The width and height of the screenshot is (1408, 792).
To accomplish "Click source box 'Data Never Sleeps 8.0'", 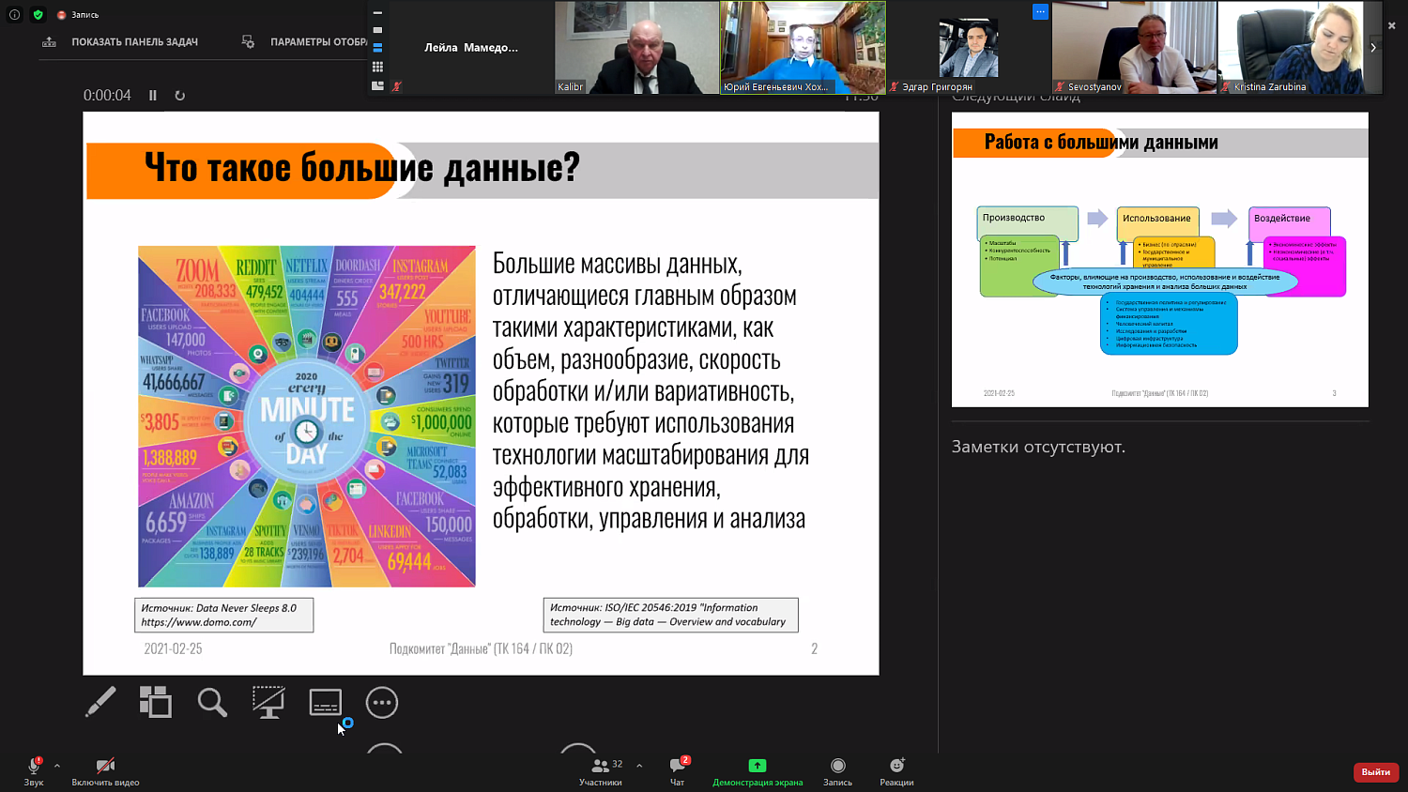I will 224,616.
